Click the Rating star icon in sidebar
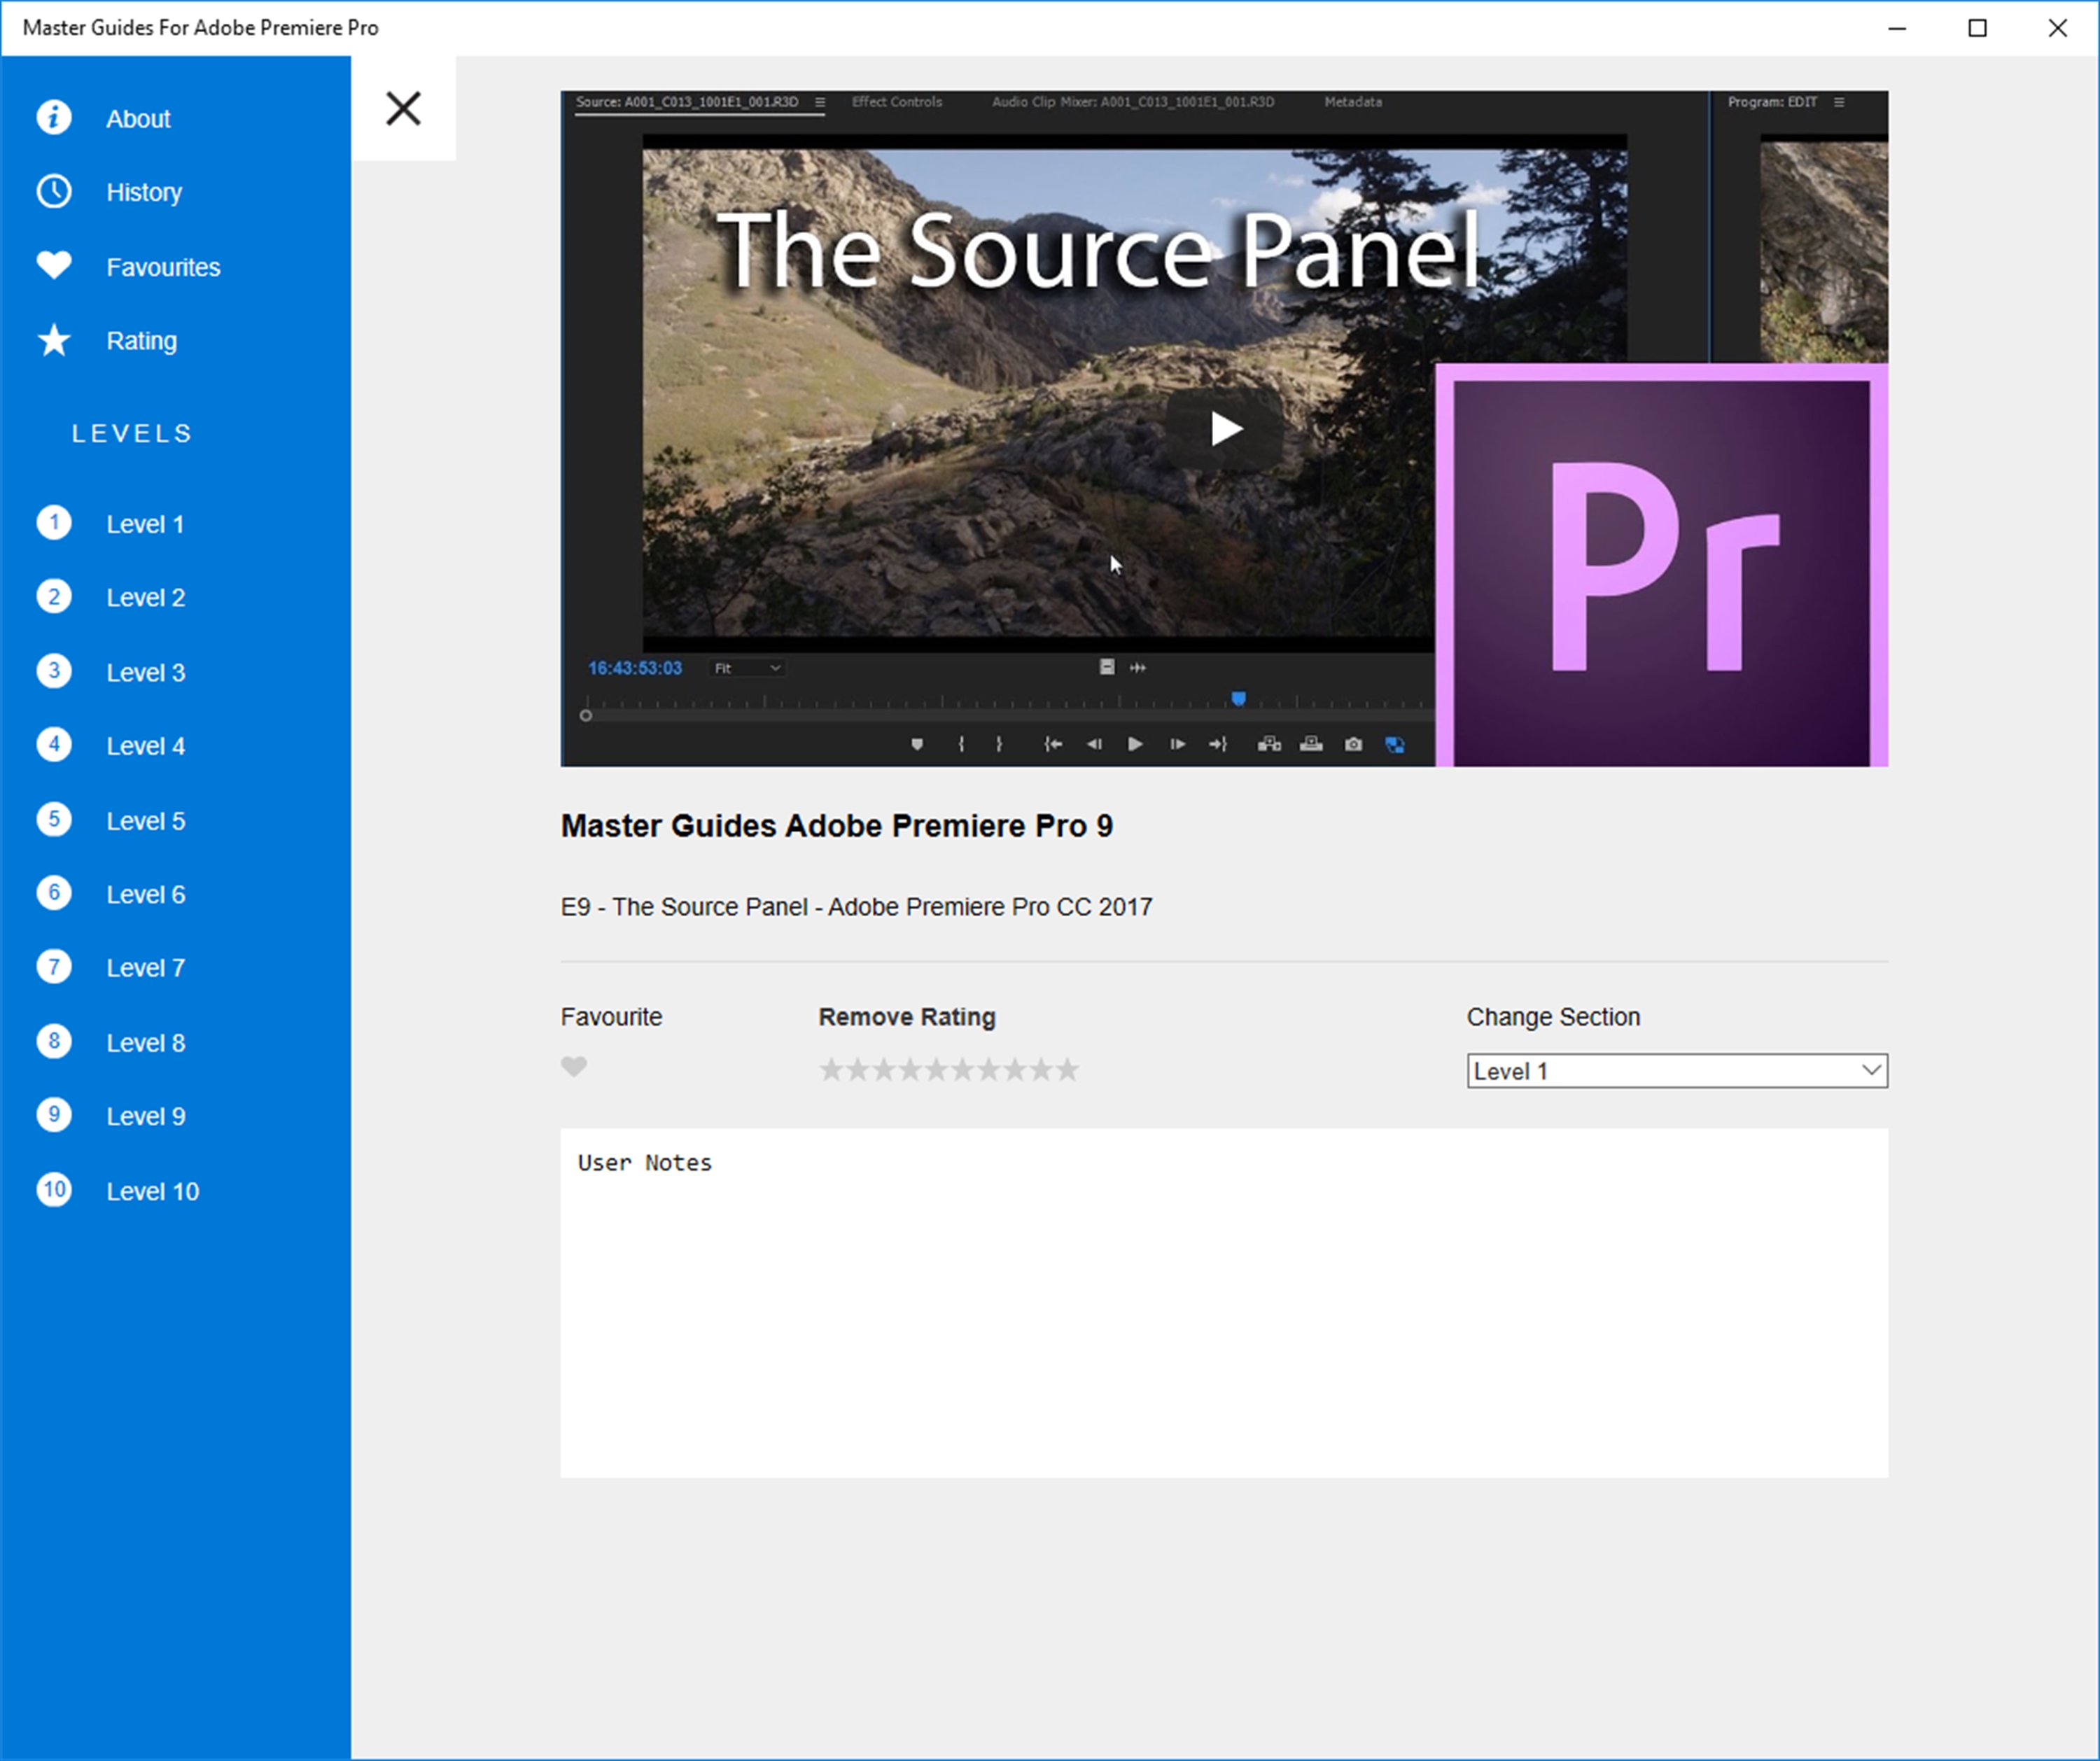 pyautogui.click(x=54, y=340)
